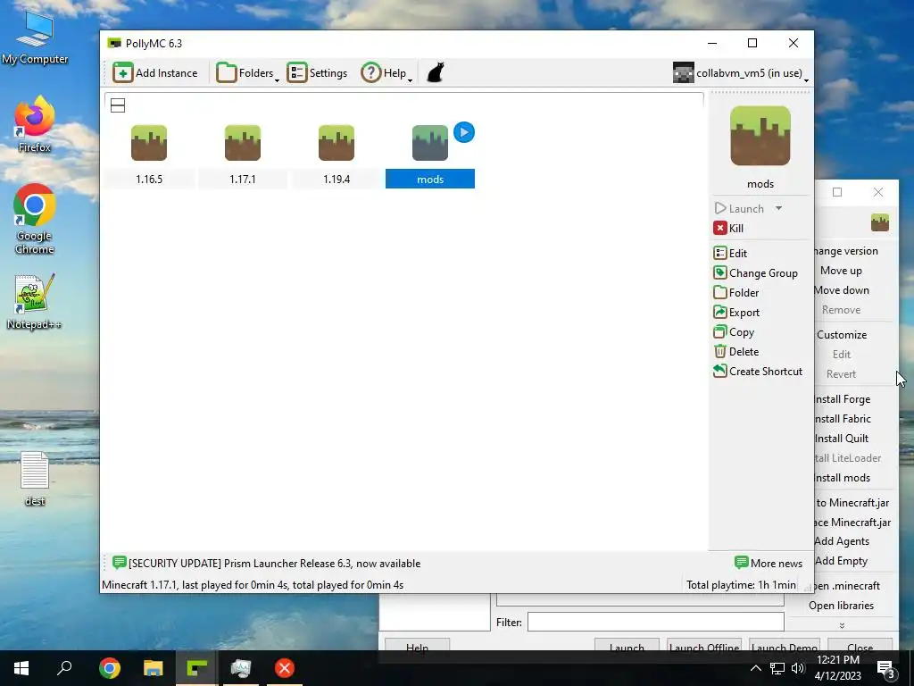Click Install Fabric in background window
This screenshot has height=686, width=914.
coord(843,419)
